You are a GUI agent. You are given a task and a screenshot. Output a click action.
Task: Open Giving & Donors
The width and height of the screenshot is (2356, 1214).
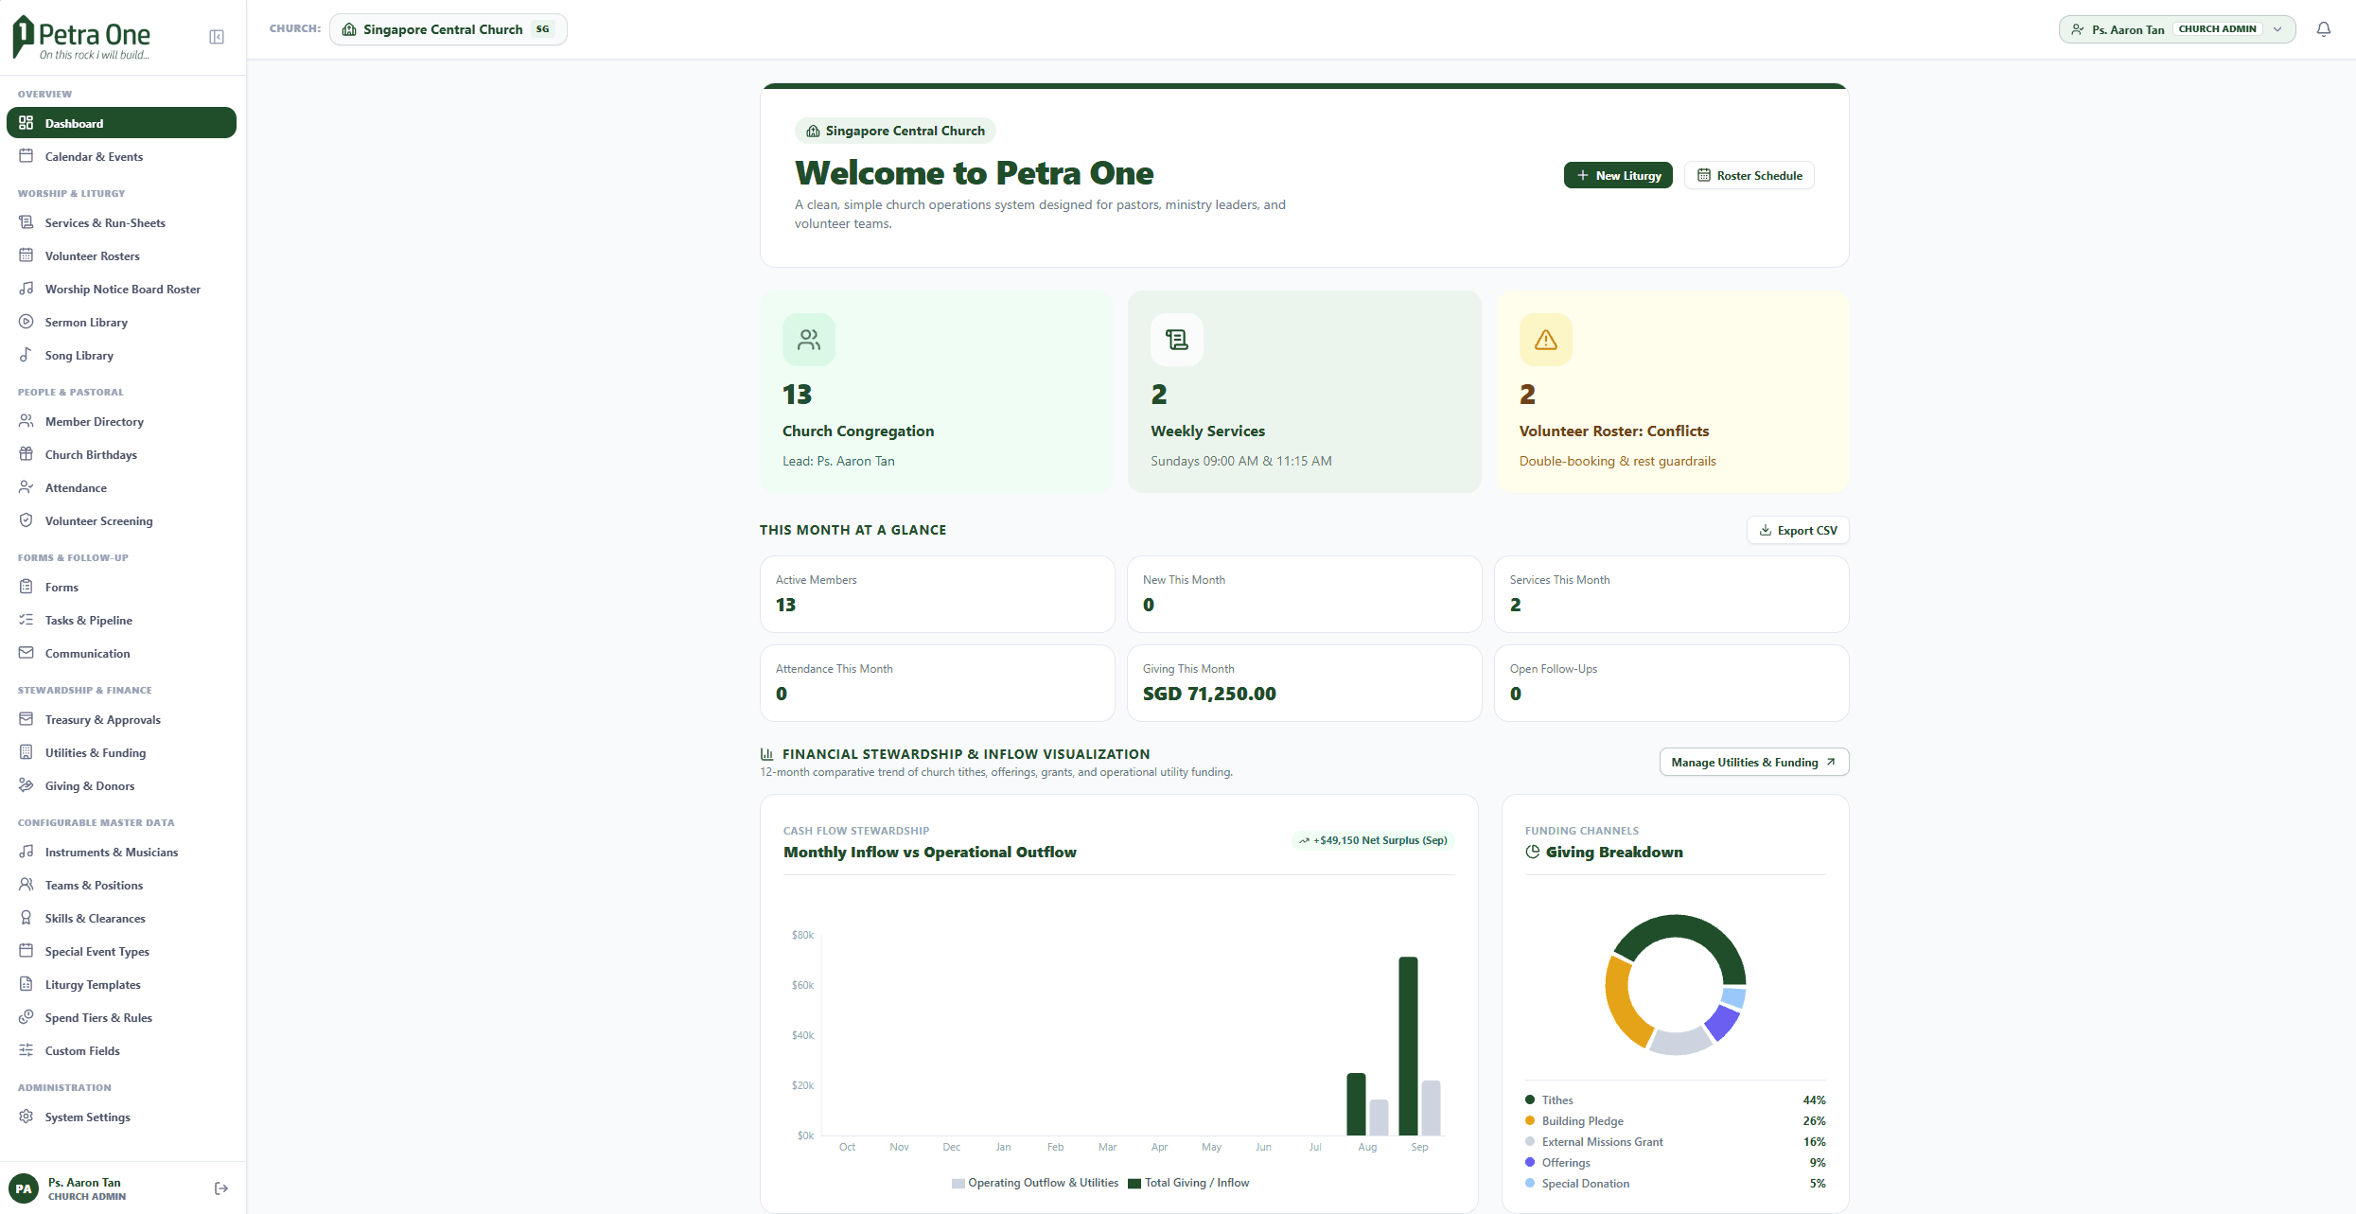121,785
